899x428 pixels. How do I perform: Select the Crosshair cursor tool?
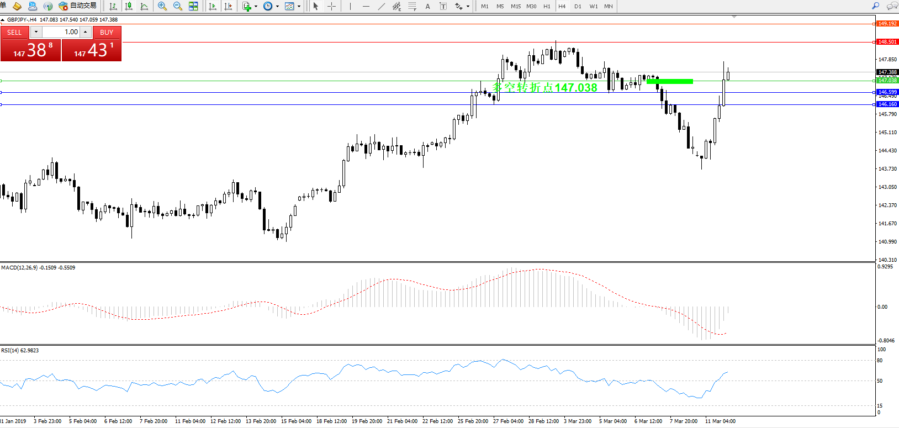click(331, 6)
